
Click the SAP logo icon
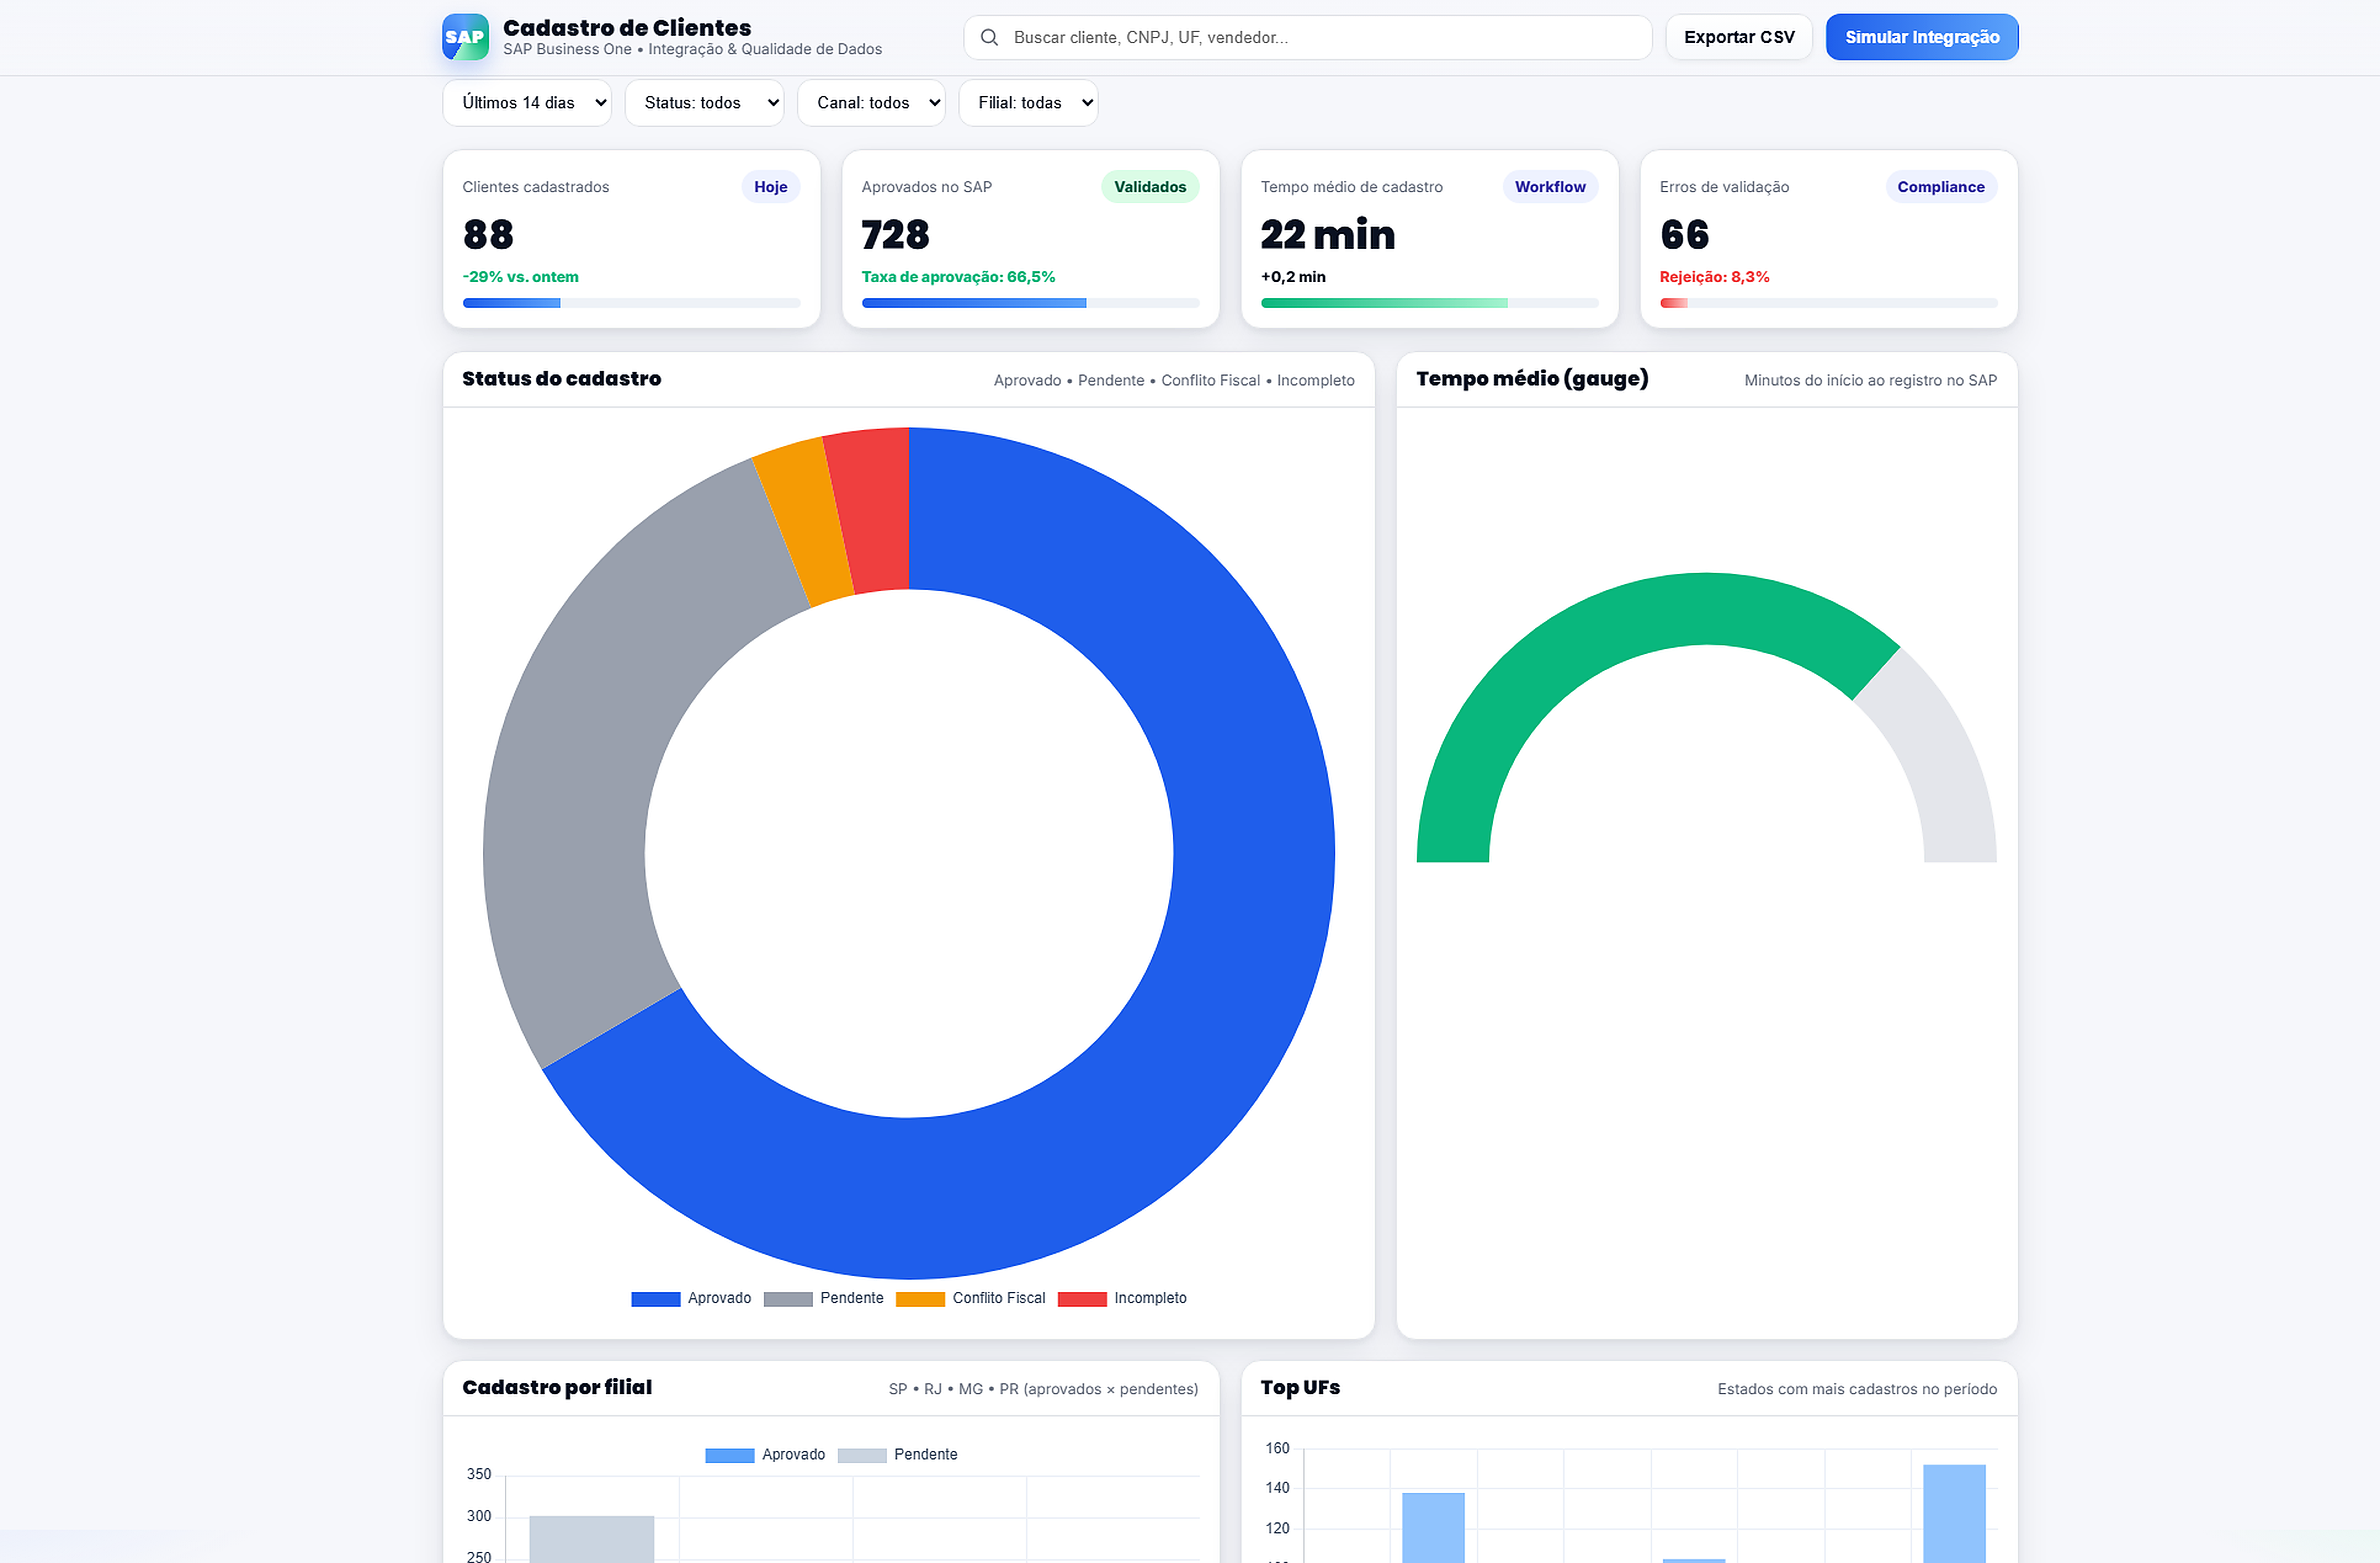[x=465, y=37]
